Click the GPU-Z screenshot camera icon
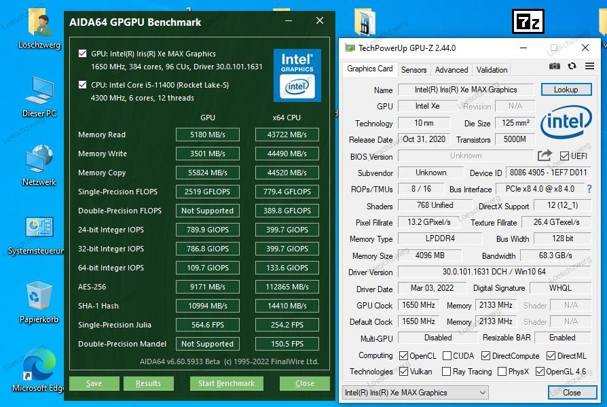The image size is (607, 407). point(554,66)
